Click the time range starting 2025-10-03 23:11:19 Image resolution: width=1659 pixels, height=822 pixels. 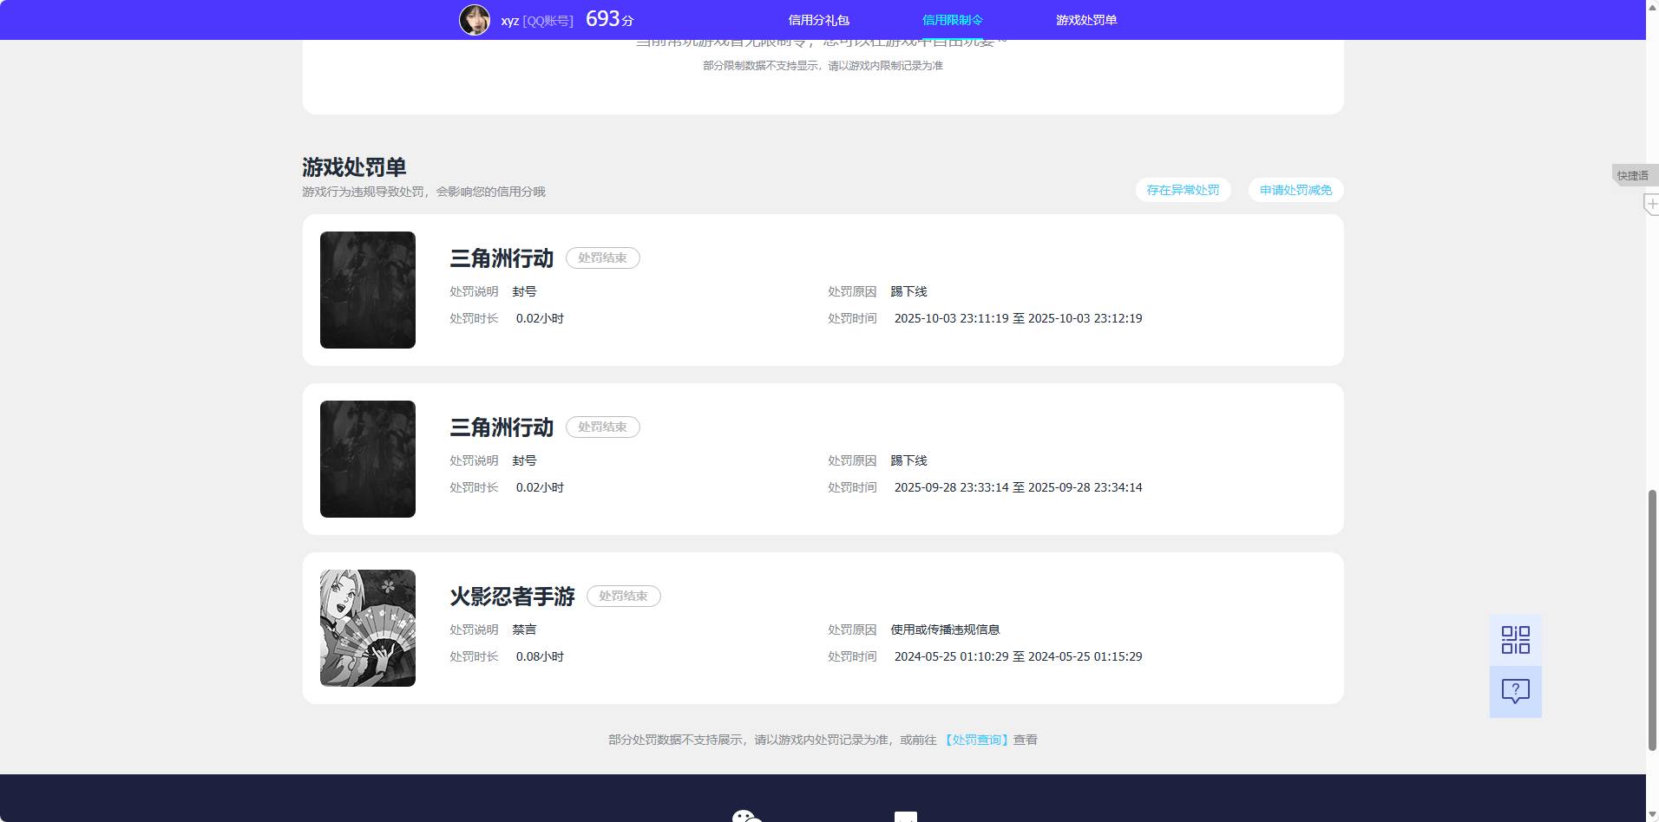pos(1018,318)
